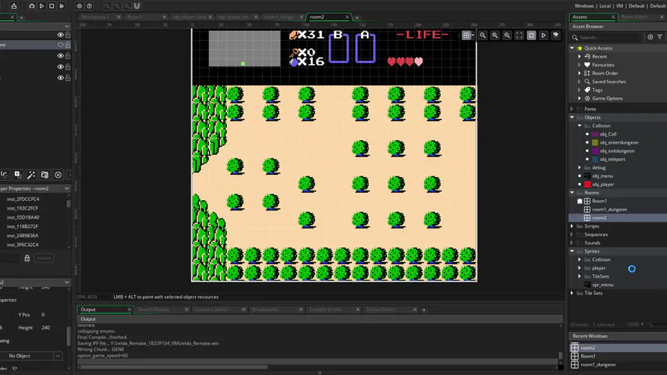667x375 pixels.
Task: Click the add asset plus icon in Asset Browser
Action: 651,37
